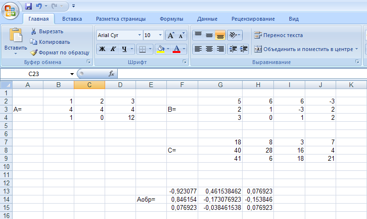Customize the Quick Access Toolbar
The height and width of the screenshot is (219, 367).
pos(73,6)
